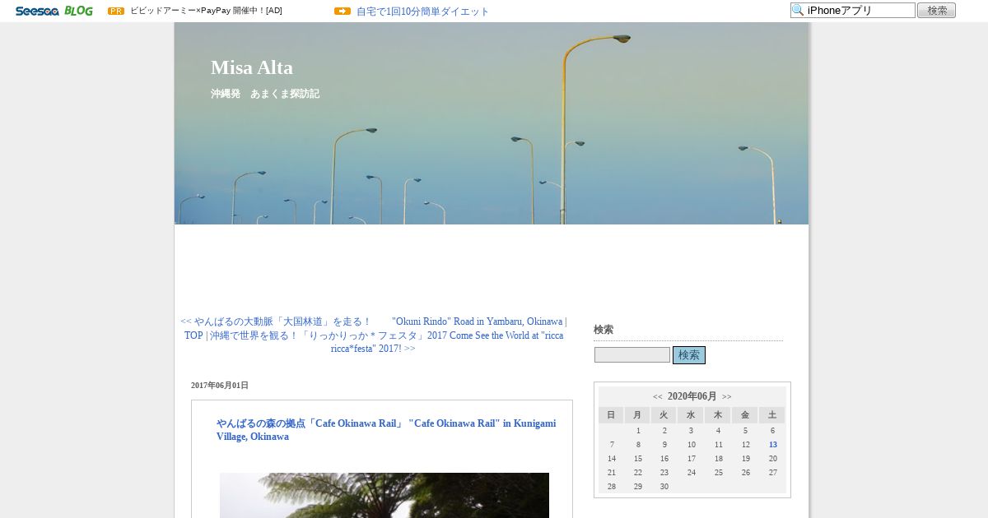The height and width of the screenshot is (518, 988).
Task: Focus the sidebar search text field
Action: [632, 355]
